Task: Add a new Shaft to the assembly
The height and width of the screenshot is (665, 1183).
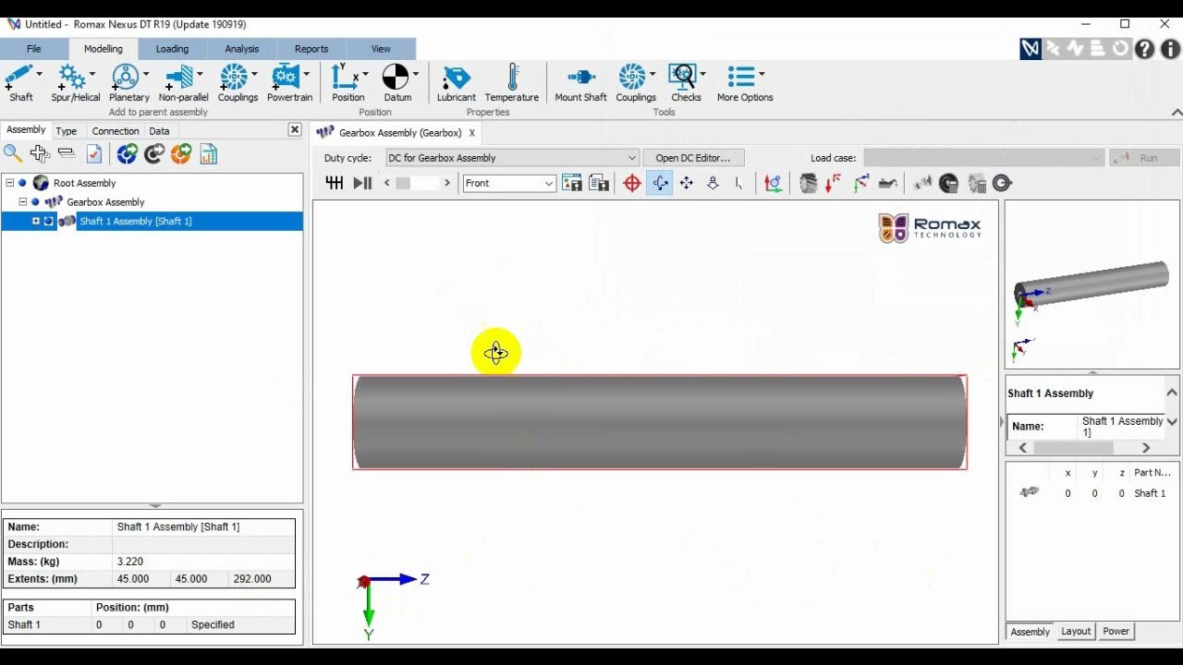Action: 18,81
